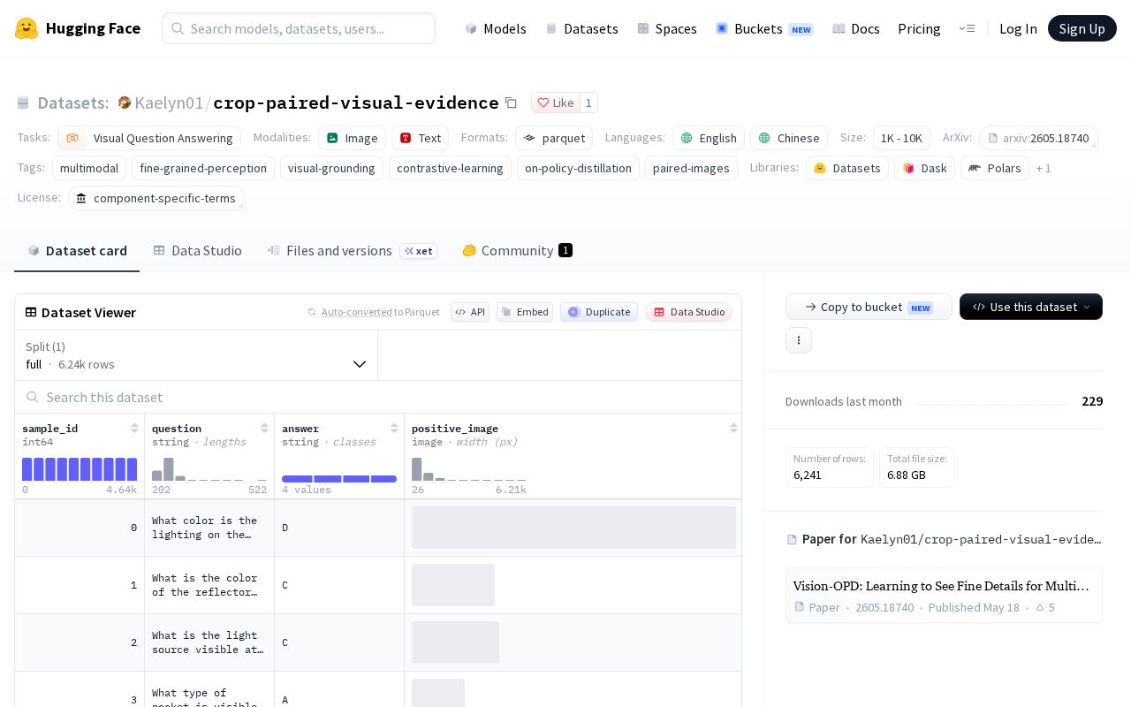The height and width of the screenshot is (707, 1131).
Task: Click the Embed viewer button
Action: (525, 312)
